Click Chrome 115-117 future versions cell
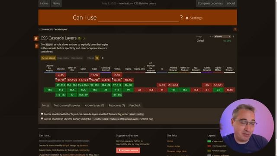Screen dimensions: 277x156 tap(61, 95)
